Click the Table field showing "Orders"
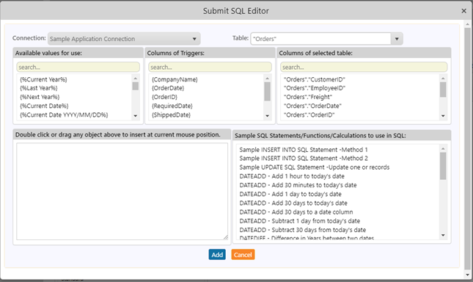Image resolution: width=473 pixels, height=282 pixels. 320,39
